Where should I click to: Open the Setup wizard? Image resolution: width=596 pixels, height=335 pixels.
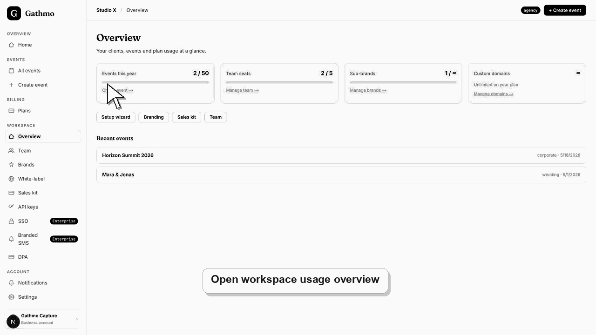click(116, 117)
